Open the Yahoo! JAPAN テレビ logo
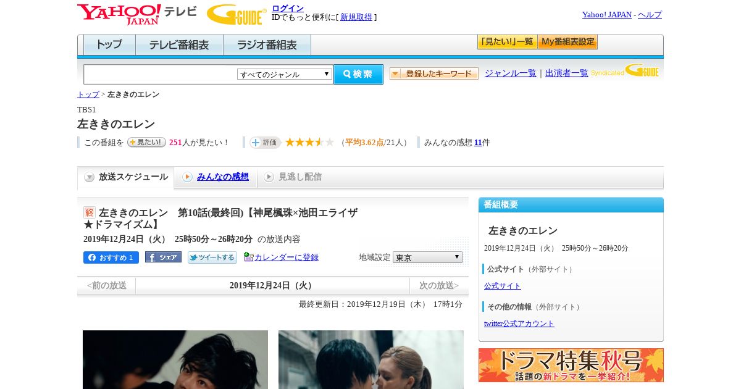The height and width of the screenshot is (389, 741). click(x=137, y=14)
